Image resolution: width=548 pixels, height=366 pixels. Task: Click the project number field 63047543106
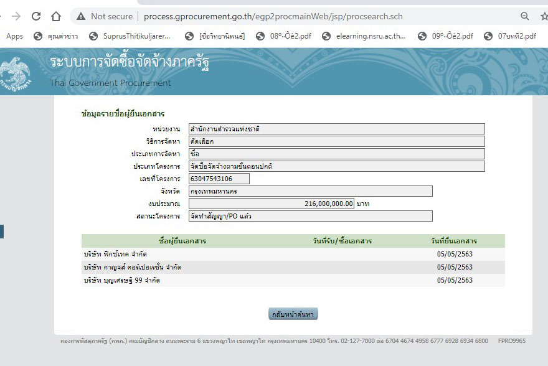tap(219, 179)
